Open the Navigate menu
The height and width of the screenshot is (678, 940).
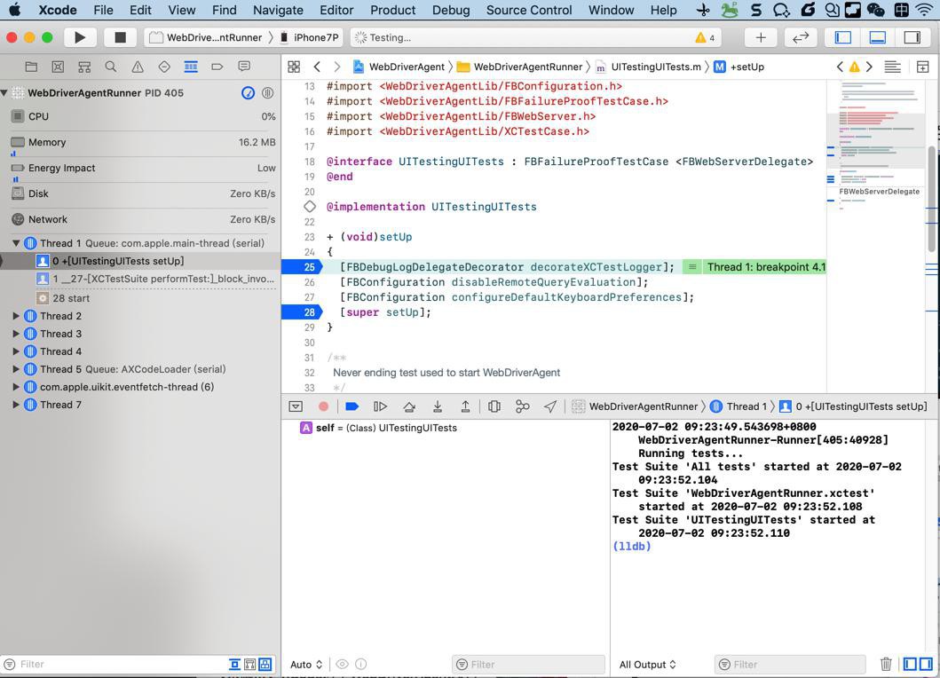(x=278, y=10)
